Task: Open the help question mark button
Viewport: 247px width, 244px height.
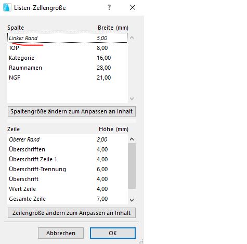Action: pyautogui.click(x=109, y=7)
